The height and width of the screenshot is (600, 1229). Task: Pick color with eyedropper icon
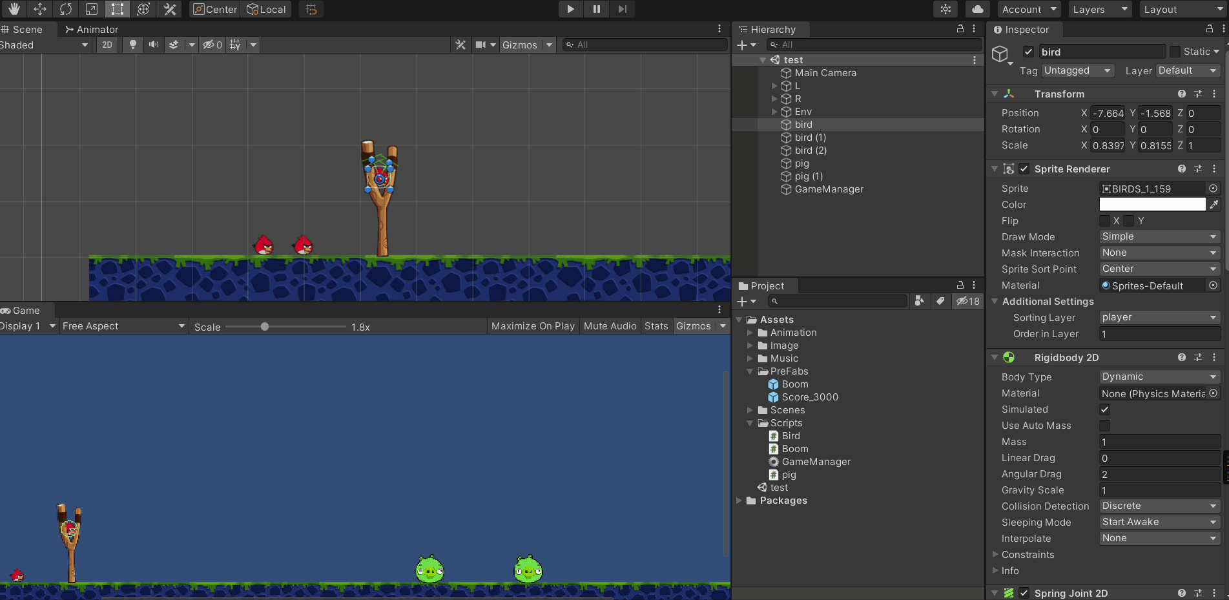pos(1214,204)
